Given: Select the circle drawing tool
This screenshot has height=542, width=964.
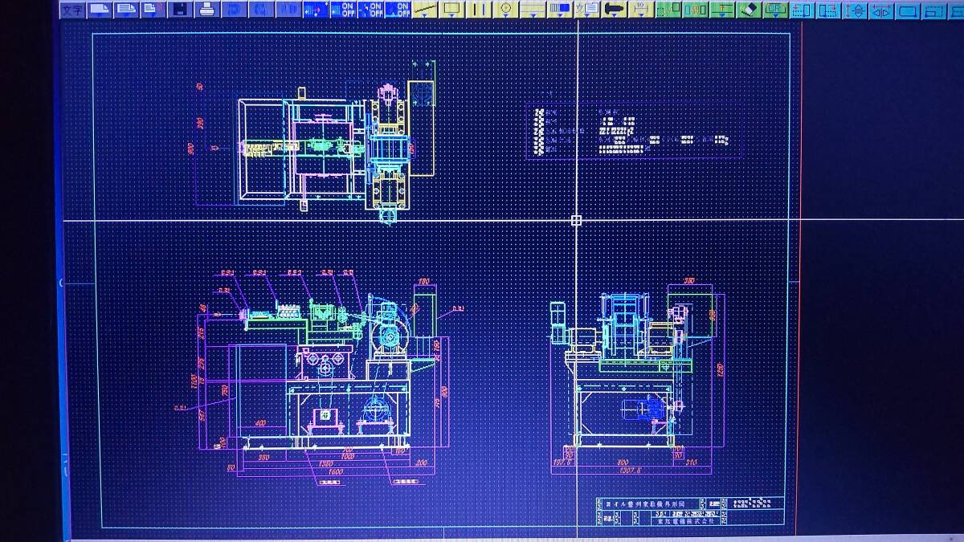Looking at the screenshot, I should point(505,10).
